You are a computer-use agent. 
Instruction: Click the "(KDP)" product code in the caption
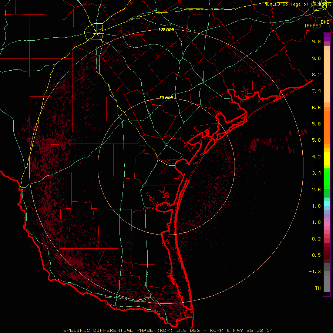[x=165, y=330]
